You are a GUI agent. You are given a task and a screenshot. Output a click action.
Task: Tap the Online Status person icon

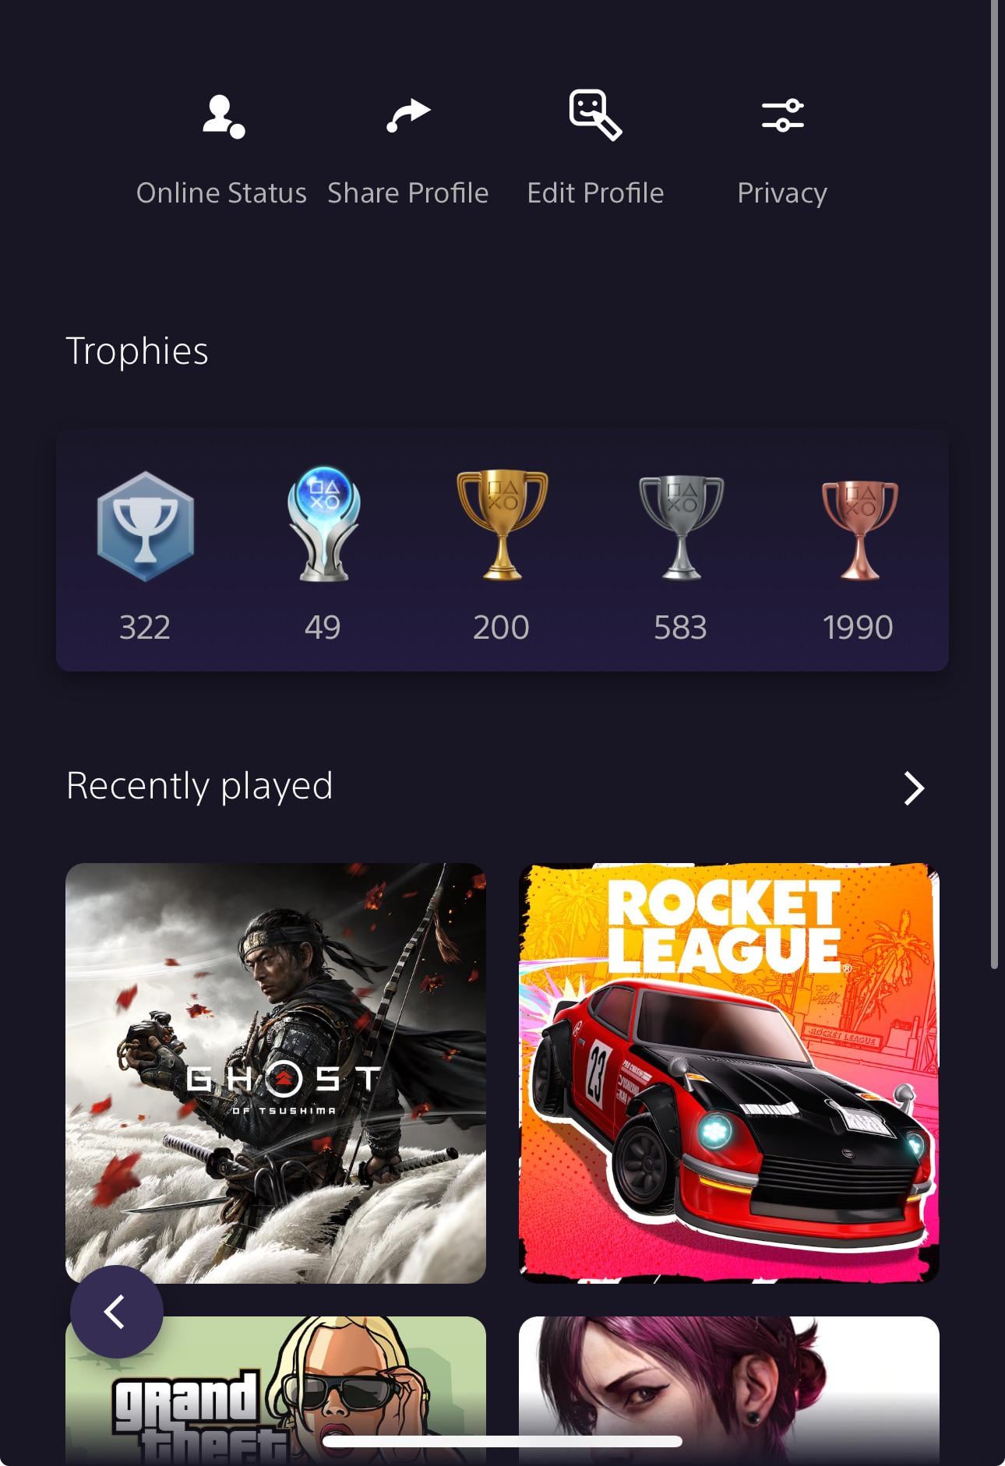pyautogui.click(x=224, y=117)
